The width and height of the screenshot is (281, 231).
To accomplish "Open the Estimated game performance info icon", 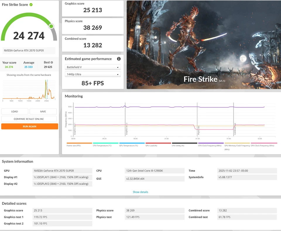I will (x=119, y=59).
